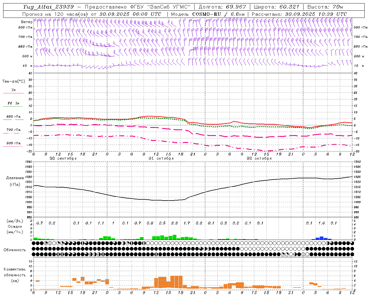This screenshot has width=369, height=295.
Task: Click the precipitation value 1.6
Action: [x=321, y=223]
